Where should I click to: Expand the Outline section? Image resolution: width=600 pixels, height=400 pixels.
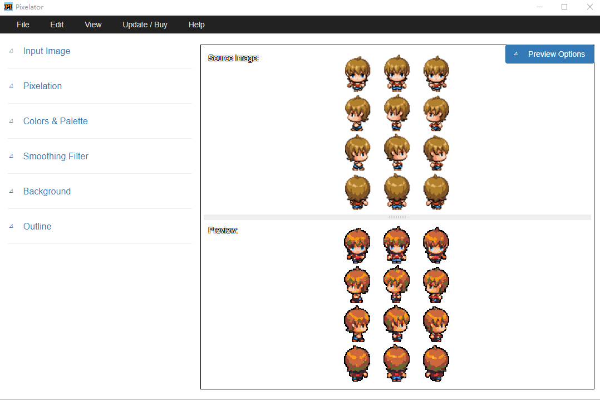click(x=37, y=226)
